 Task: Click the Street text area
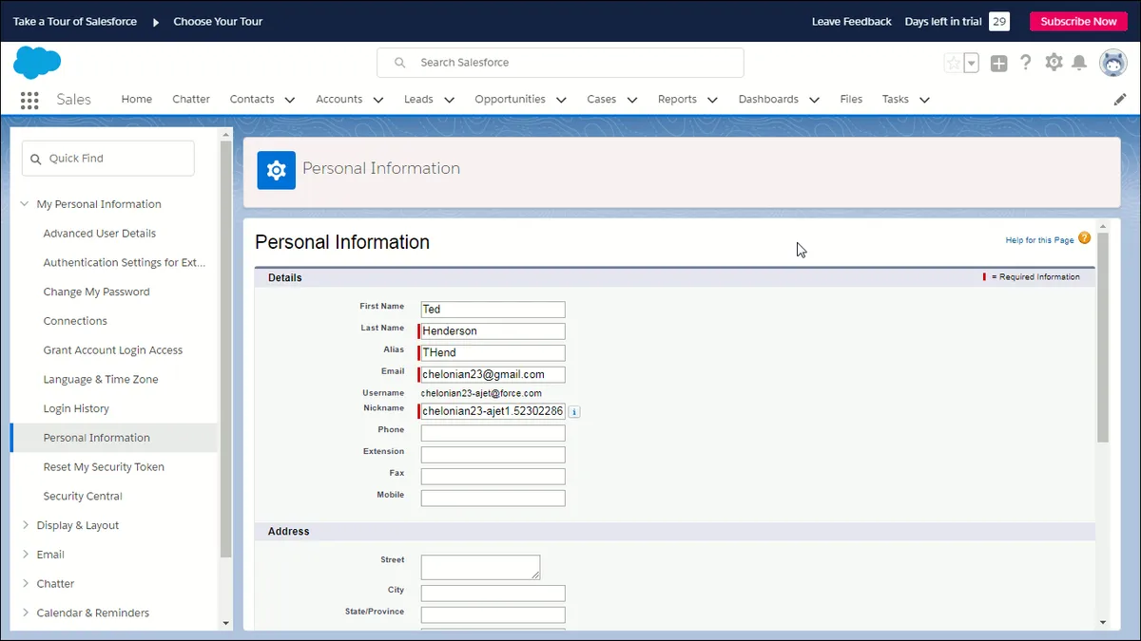coord(481,568)
